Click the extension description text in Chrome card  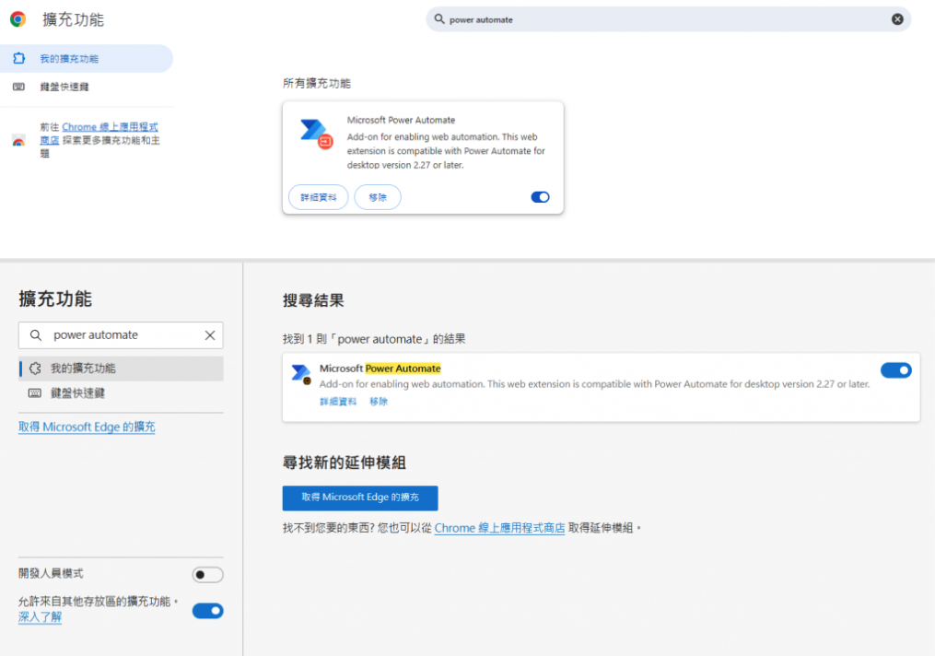[446, 151]
